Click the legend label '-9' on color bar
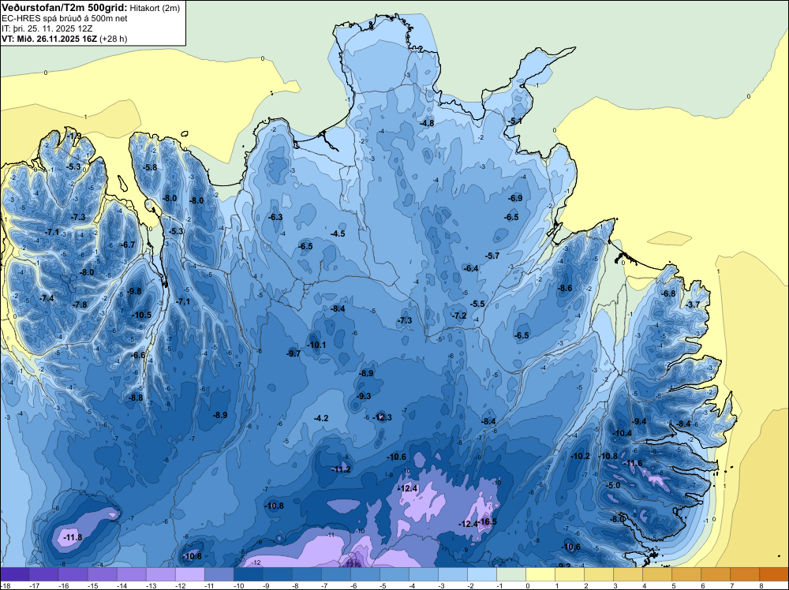The height and width of the screenshot is (590, 789). (x=267, y=585)
